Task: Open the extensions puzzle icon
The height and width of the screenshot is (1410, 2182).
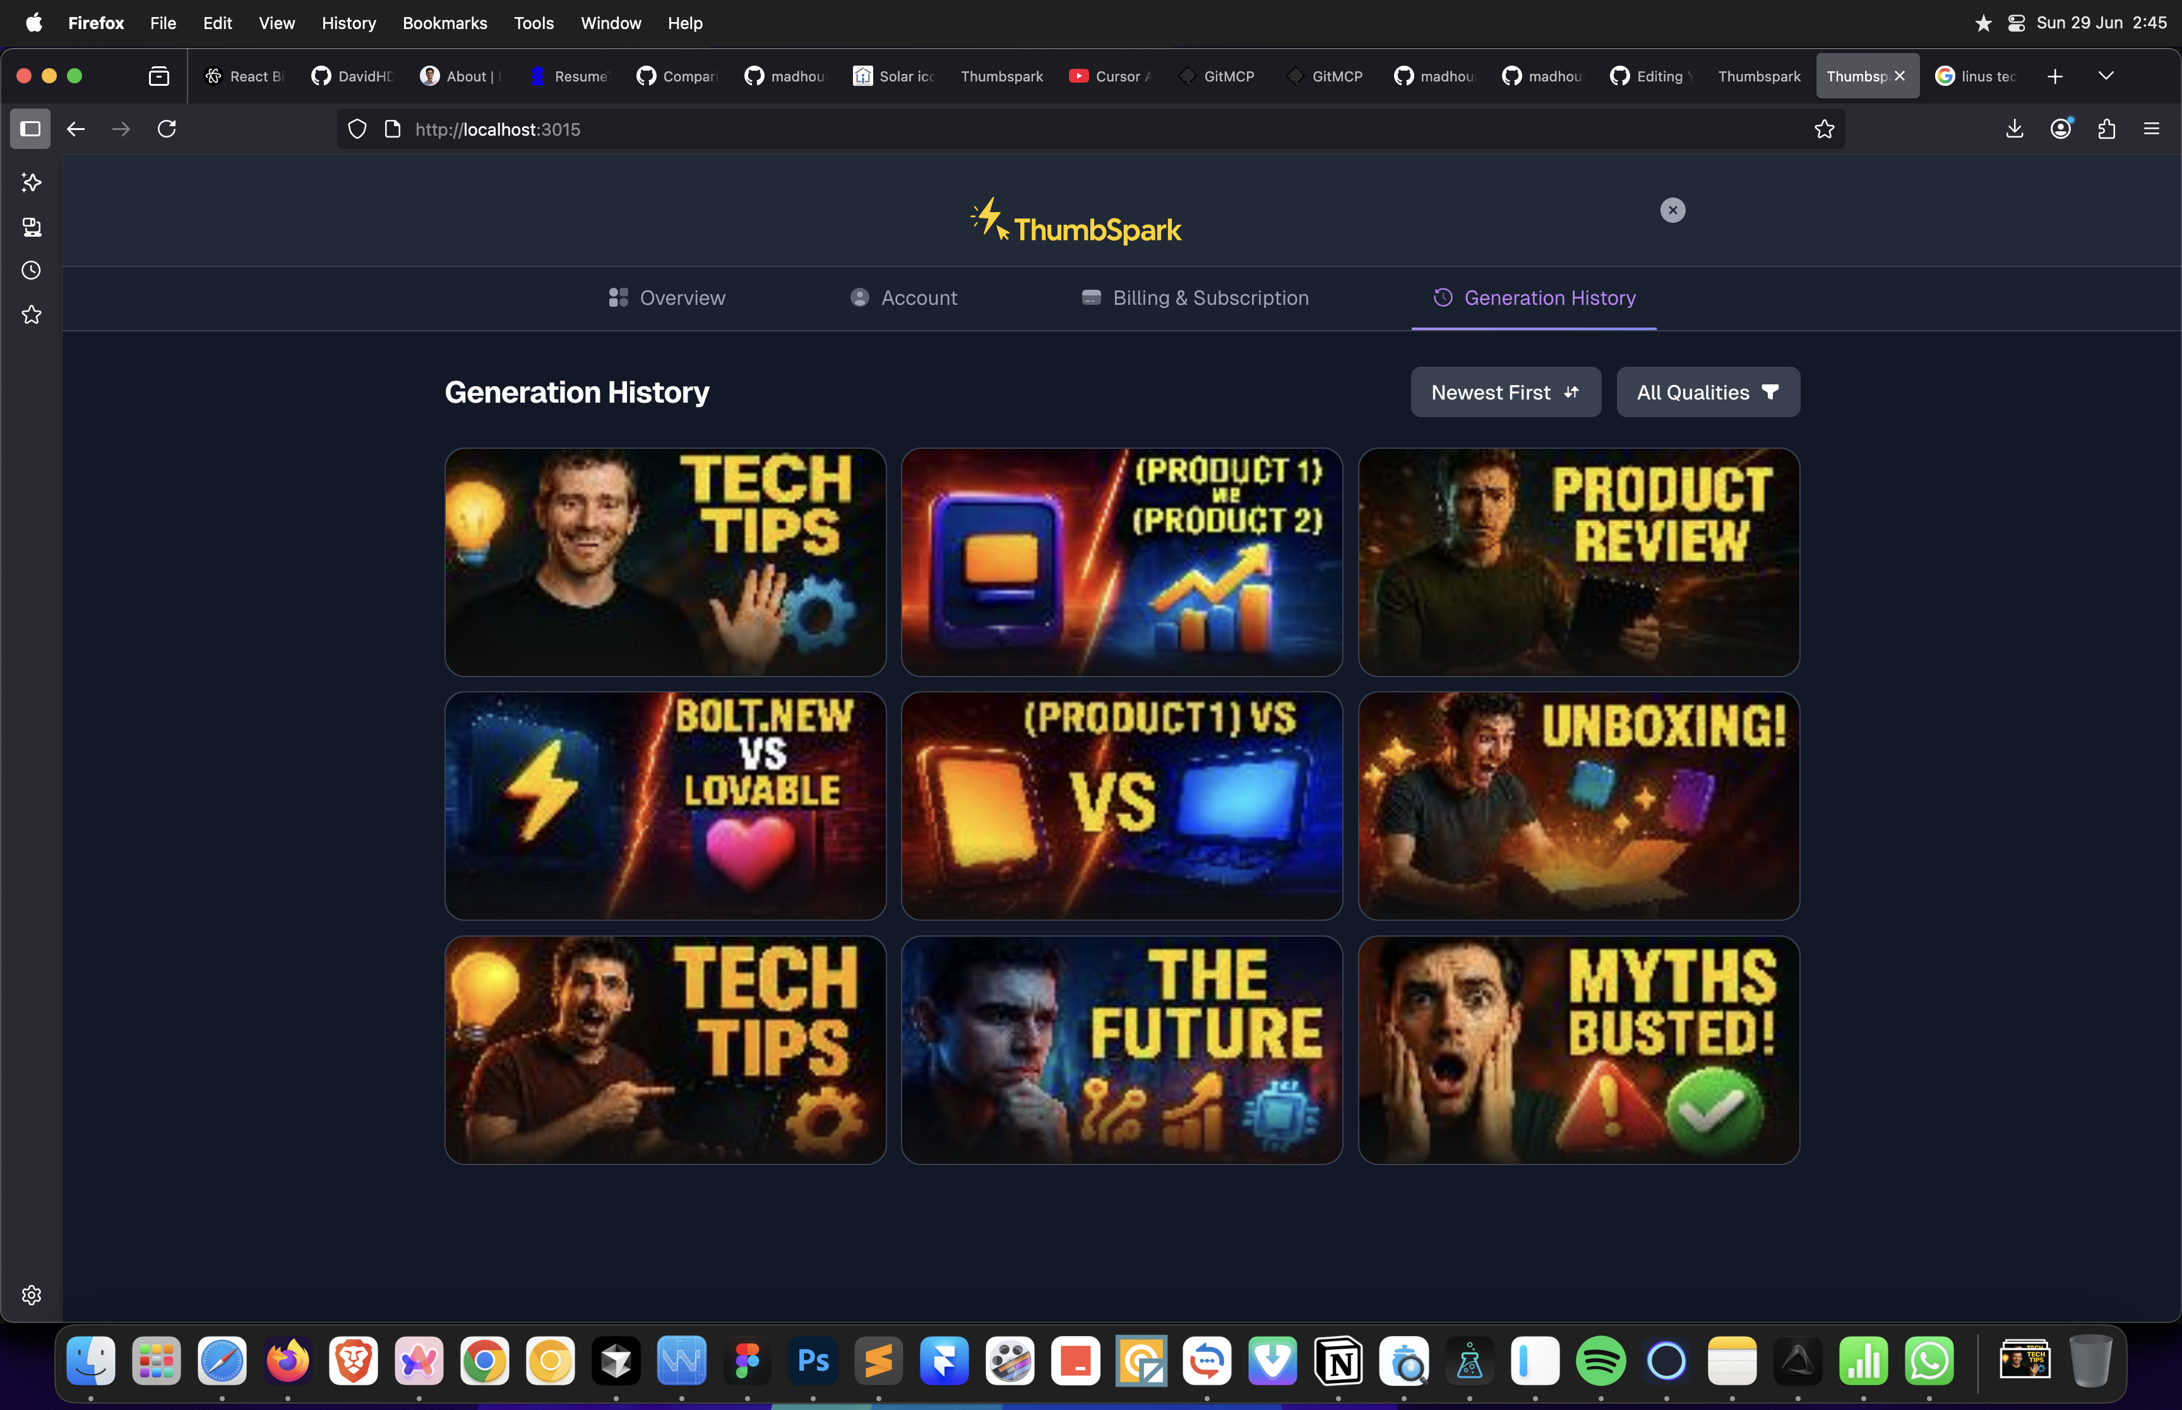Action: (2106, 129)
